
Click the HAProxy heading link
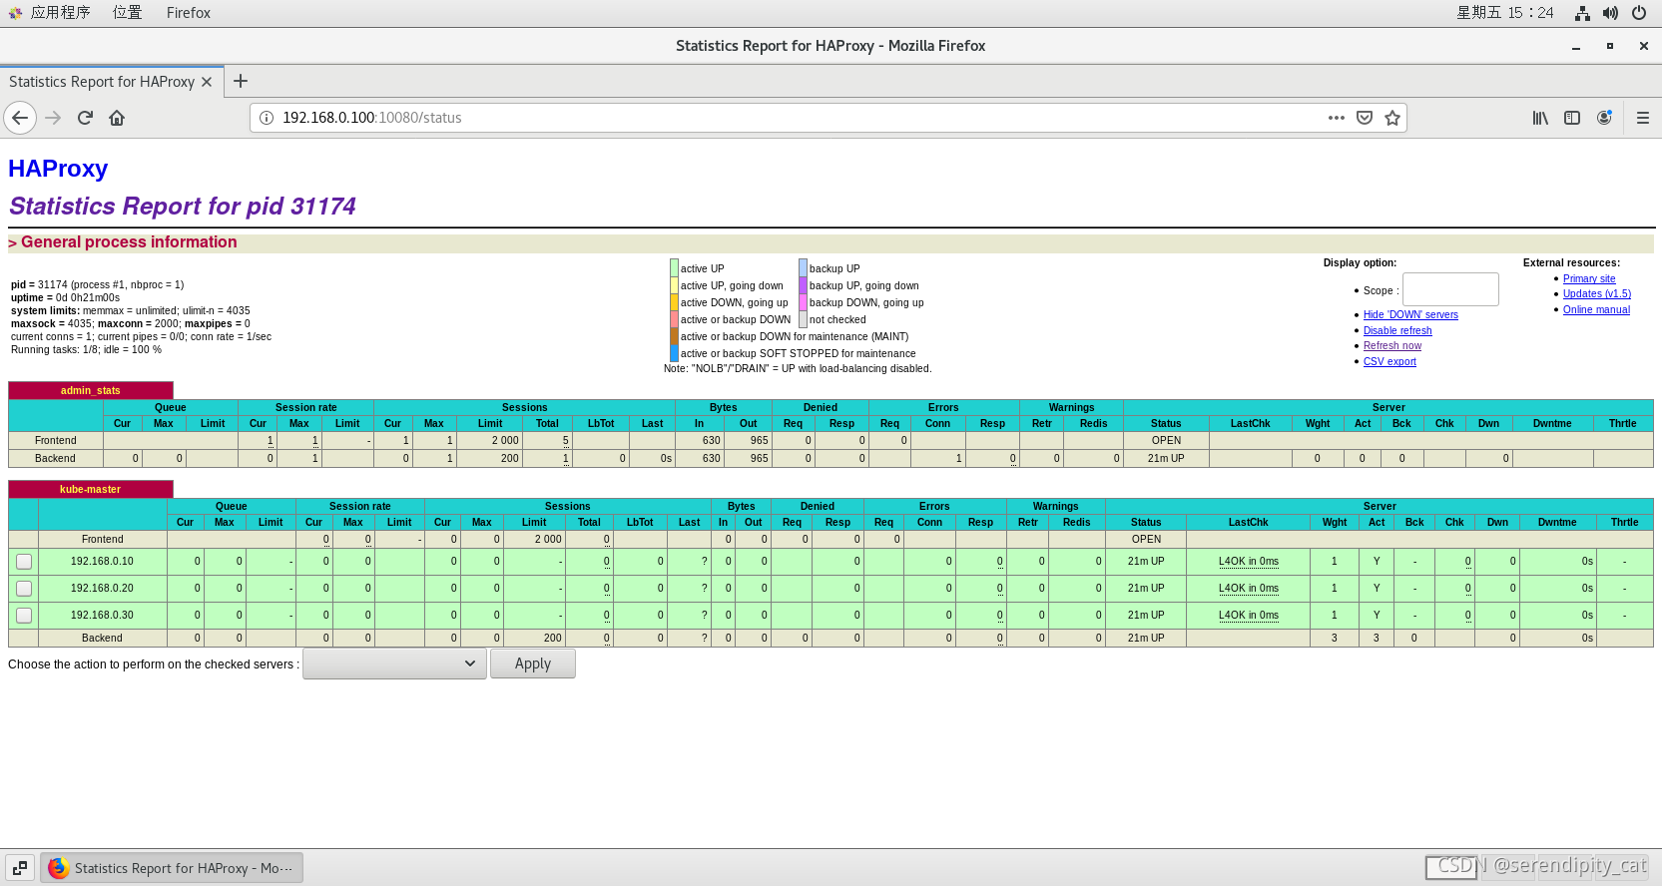58,169
